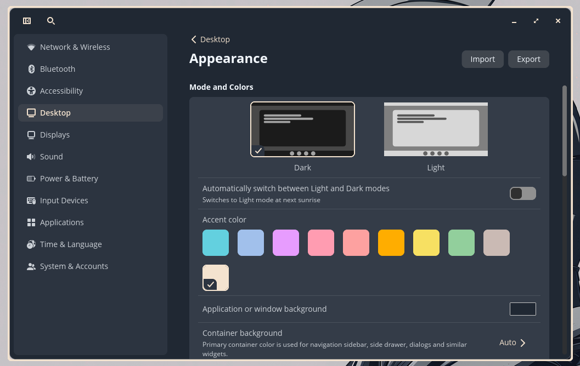Click the Sound speaker icon
The height and width of the screenshot is (366, 580).
[31, 157]
